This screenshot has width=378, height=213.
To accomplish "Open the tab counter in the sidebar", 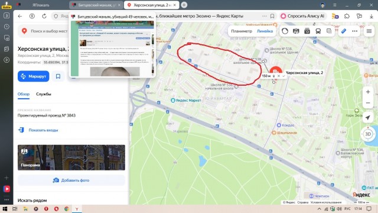I will click(x=6, y=15).
